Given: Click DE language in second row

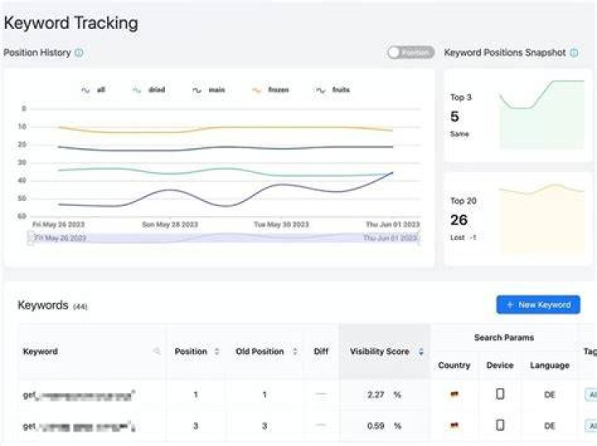Looking at the screenshot, I should [550, 426].
